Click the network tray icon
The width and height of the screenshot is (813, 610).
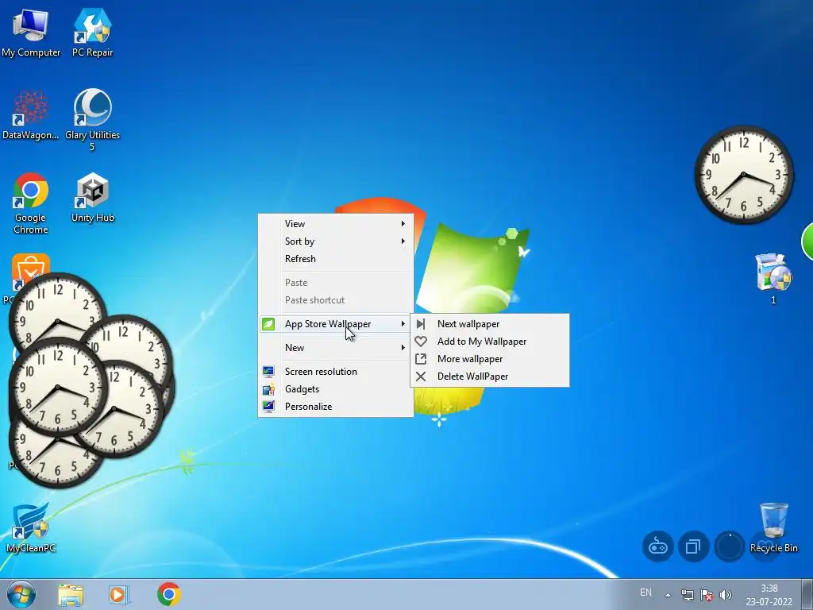687,595
